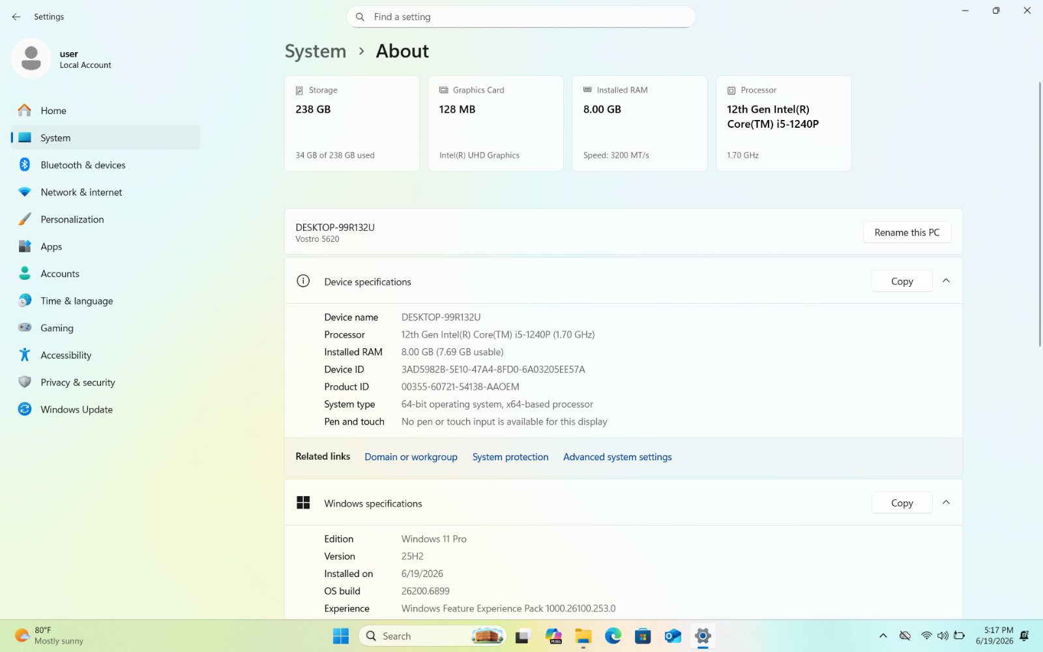The width and height of the screenshot is (1043, 652).
Task: Click the Product ID value 00355-60721-54138-AAOEM
Action: [x=460, y=387]
